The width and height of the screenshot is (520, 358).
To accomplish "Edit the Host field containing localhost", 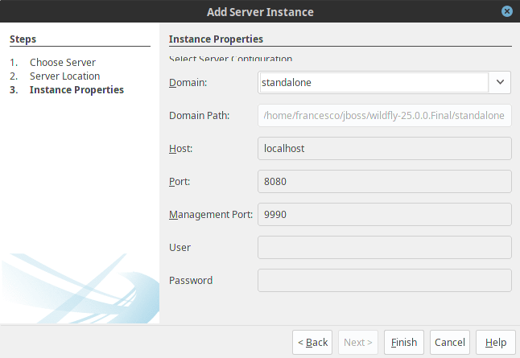I will (x=384, y=149).
